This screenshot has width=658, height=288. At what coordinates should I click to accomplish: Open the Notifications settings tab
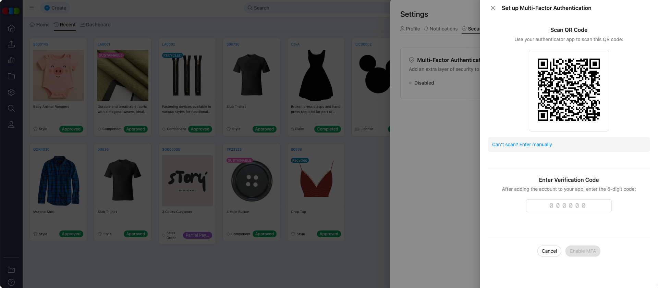(x=441, y=29)
